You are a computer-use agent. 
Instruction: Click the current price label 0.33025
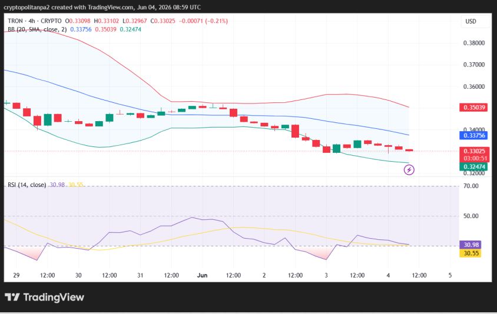click(474, 151)
